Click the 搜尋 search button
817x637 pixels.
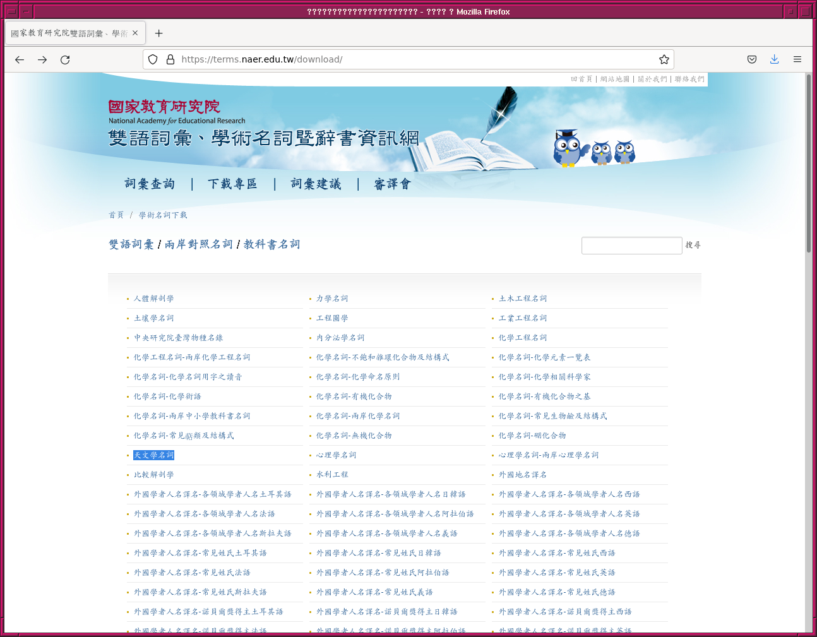click(x=693, y=245)
